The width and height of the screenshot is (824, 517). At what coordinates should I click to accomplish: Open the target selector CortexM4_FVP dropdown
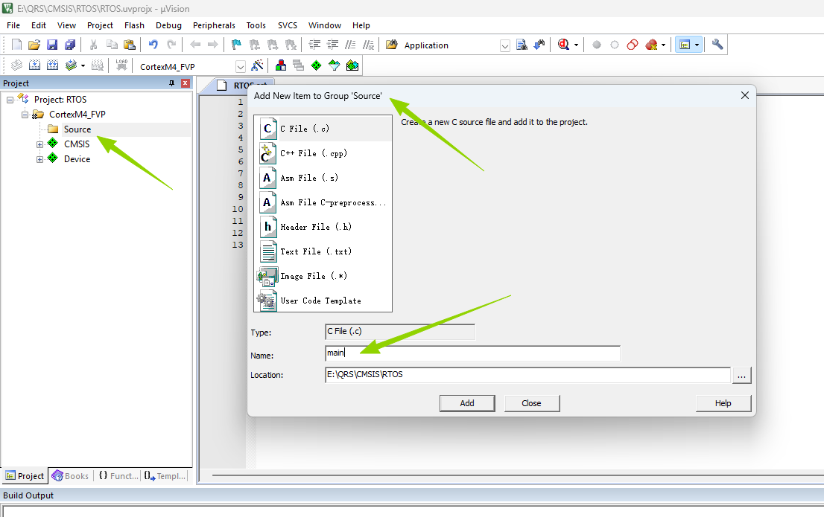[x=240, y=67]
